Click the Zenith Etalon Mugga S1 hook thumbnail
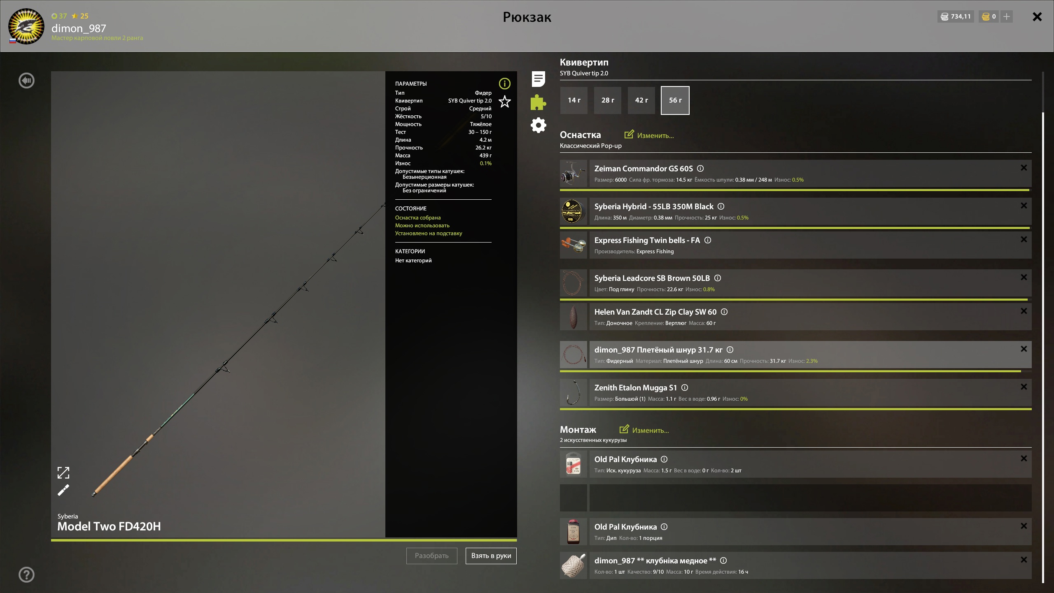Image resolution: width=1054 pixels, height=593 pixels. [x=573, y=392]
